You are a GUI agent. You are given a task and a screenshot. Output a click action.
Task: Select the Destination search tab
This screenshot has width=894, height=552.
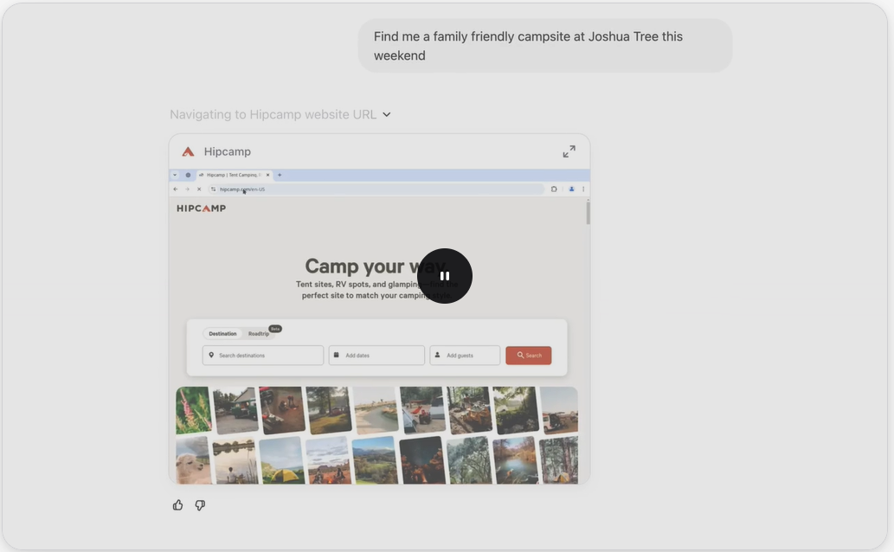222,334
